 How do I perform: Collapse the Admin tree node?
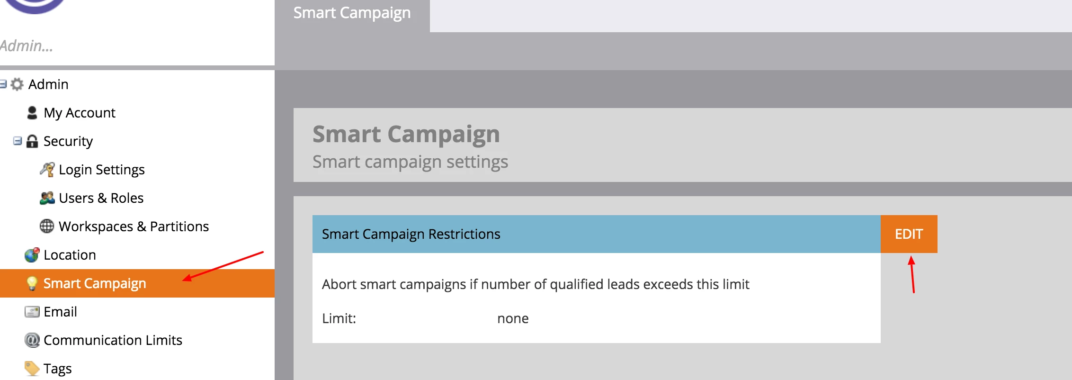pos(3,84)
